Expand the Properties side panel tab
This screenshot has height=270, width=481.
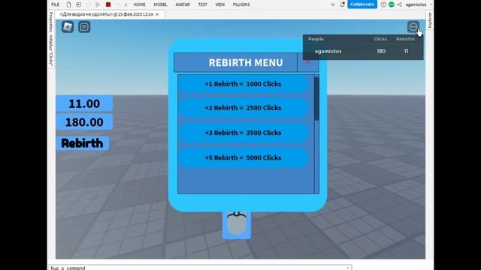[x=51, y=39]
